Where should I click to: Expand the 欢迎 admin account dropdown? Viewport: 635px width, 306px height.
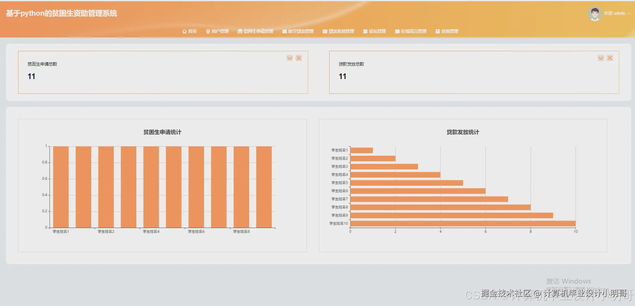[617, 13]
